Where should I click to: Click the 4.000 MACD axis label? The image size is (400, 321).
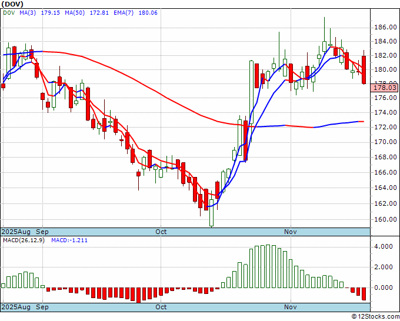384,246
